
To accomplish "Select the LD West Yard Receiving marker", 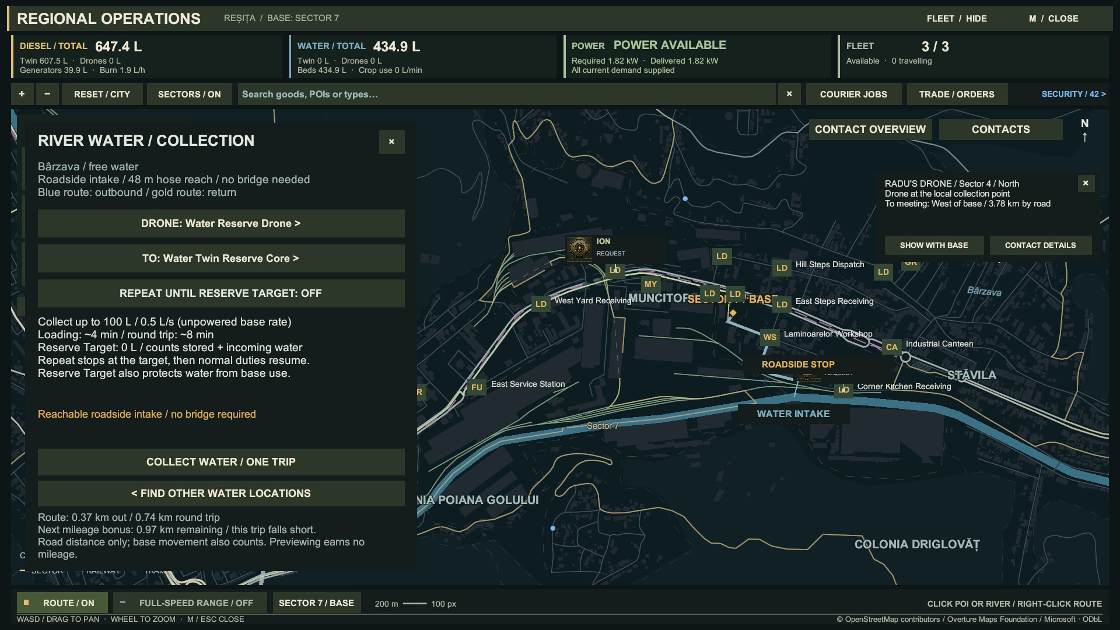I will (541, 304).
